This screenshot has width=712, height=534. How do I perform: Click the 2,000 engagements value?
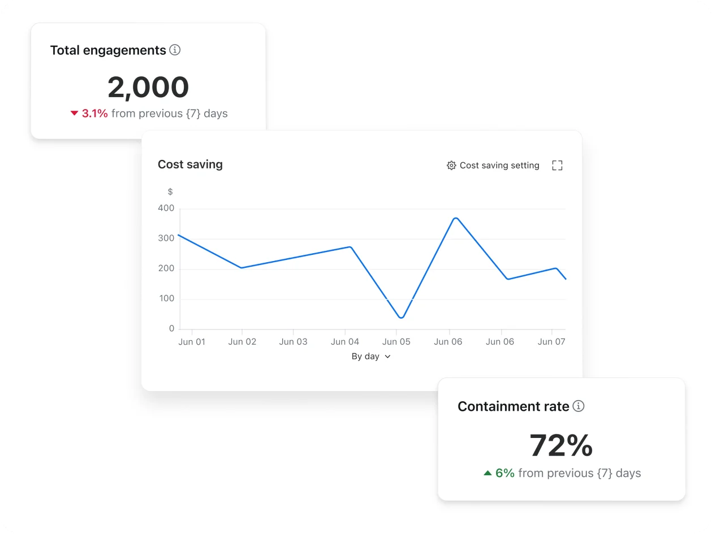click(x=148, y=86)
